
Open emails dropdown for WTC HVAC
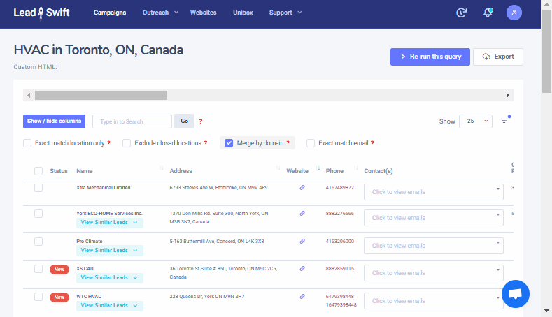pyautogui.click(x=433, y=301)
